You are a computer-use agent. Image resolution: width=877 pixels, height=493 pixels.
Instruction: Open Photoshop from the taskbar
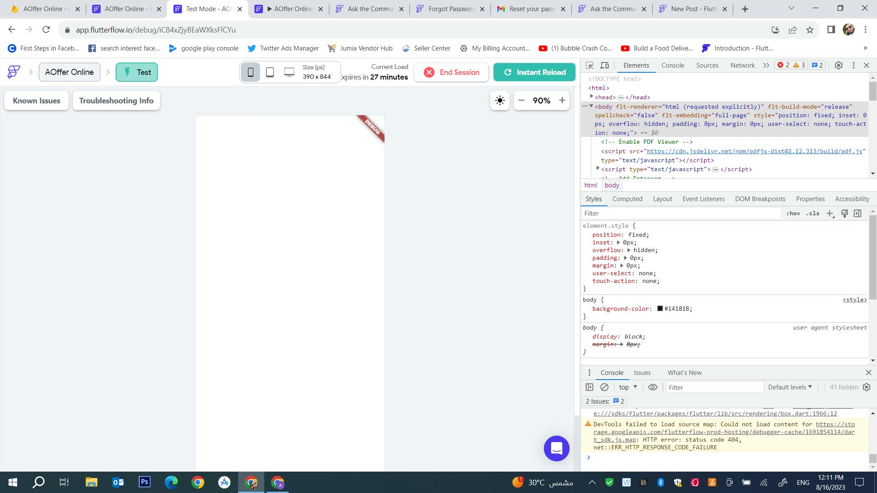[x=144, y=482]
